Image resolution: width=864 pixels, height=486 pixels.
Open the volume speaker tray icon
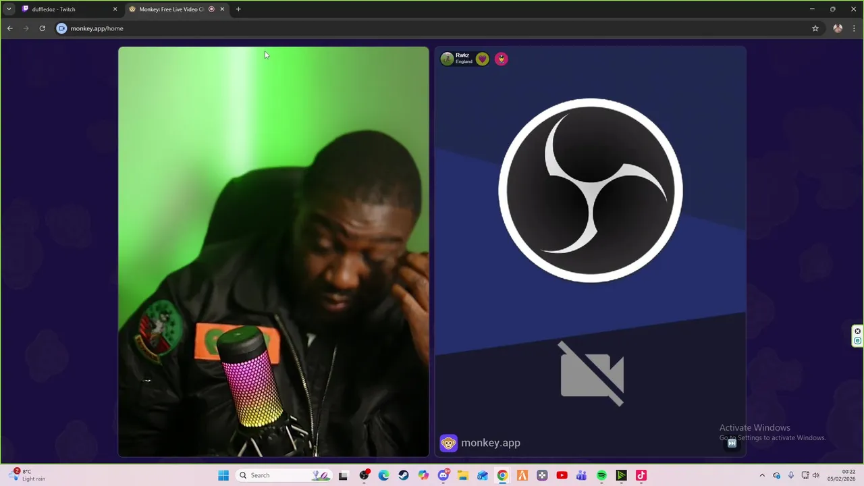(x=815, y=475)
